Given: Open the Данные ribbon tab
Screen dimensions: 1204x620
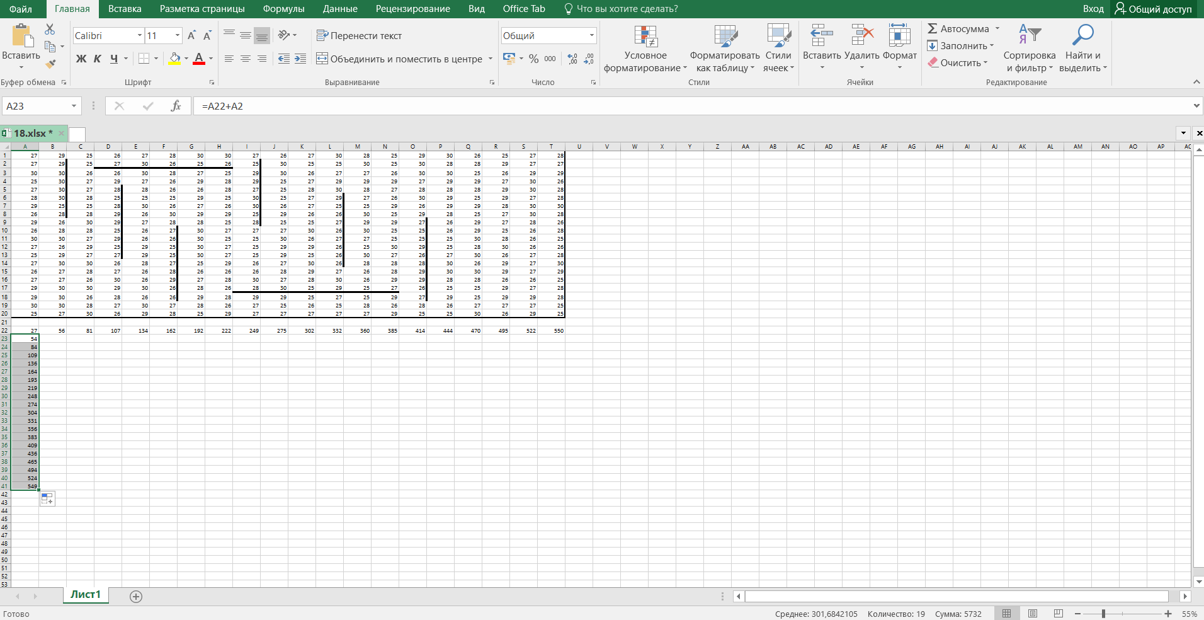Looking at the screenshot, I should coord(340,9).
